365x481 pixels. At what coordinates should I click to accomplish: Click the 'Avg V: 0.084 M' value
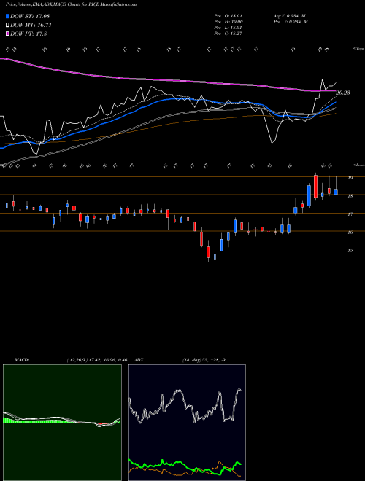point(289,16)
